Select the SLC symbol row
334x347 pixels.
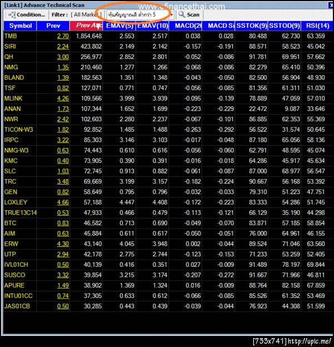(x=168, y=171)
